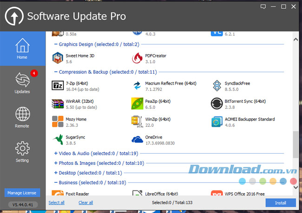Select the SyncBackFree icon

click(x=217, y=86)
